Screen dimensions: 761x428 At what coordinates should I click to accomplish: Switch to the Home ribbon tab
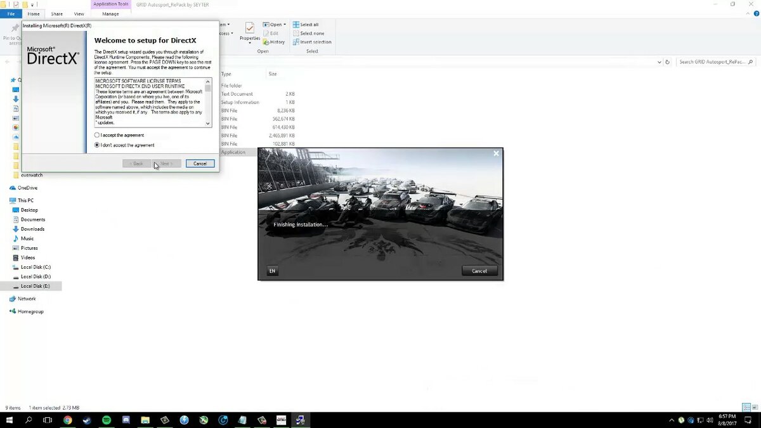click(x=34, y=13)
